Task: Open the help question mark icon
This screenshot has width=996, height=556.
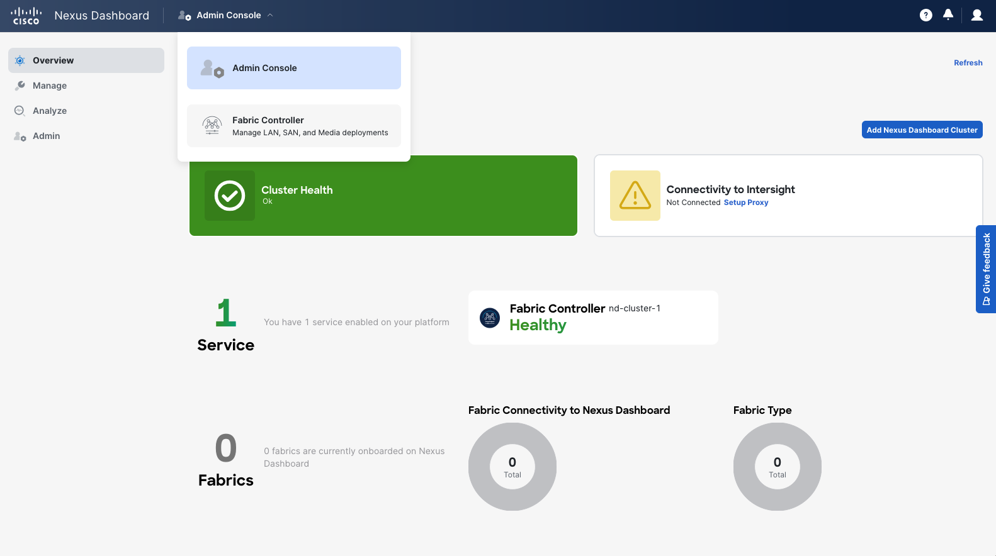Action: 925,15
